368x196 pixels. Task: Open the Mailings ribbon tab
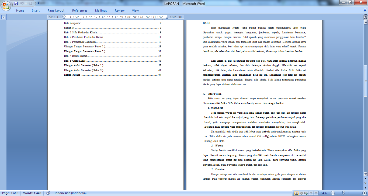(x=101, y=10)
